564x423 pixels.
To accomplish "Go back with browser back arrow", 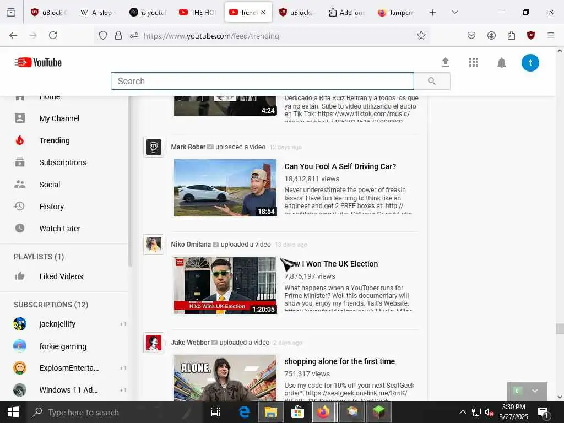I will 13,35.
